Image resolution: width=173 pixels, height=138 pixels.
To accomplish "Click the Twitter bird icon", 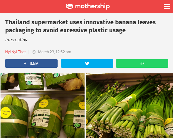I will tap(87, 64).
